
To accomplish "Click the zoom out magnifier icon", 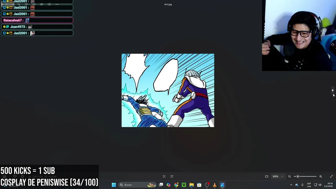I will coord(290,176).
